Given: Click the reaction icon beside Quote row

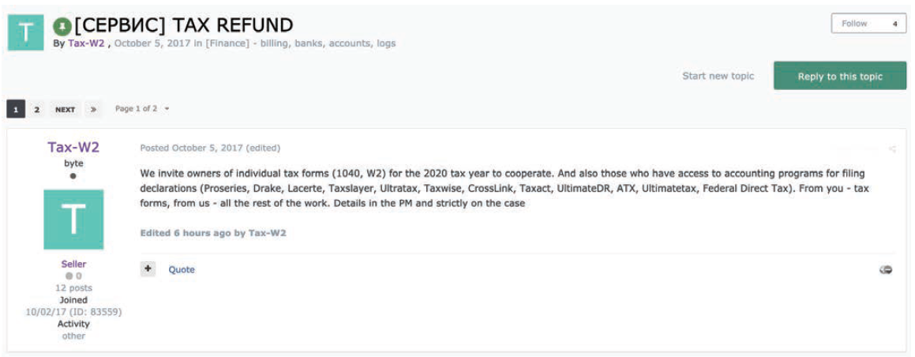Looking at the screenshot, I should tap(886, 269).
